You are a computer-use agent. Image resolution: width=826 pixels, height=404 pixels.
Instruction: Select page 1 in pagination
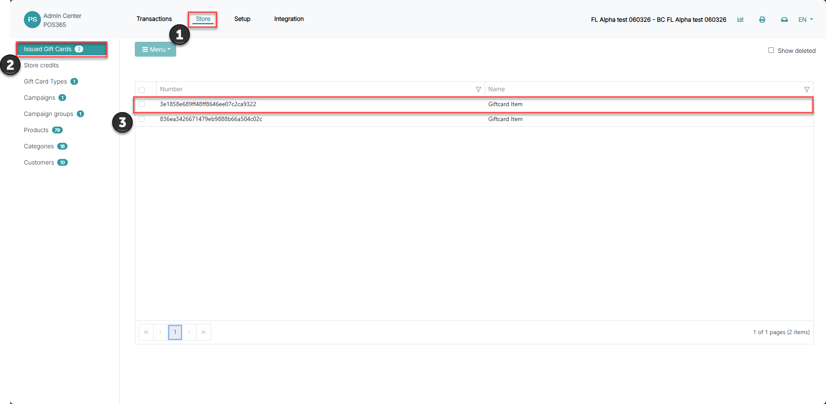pos(175,332)
